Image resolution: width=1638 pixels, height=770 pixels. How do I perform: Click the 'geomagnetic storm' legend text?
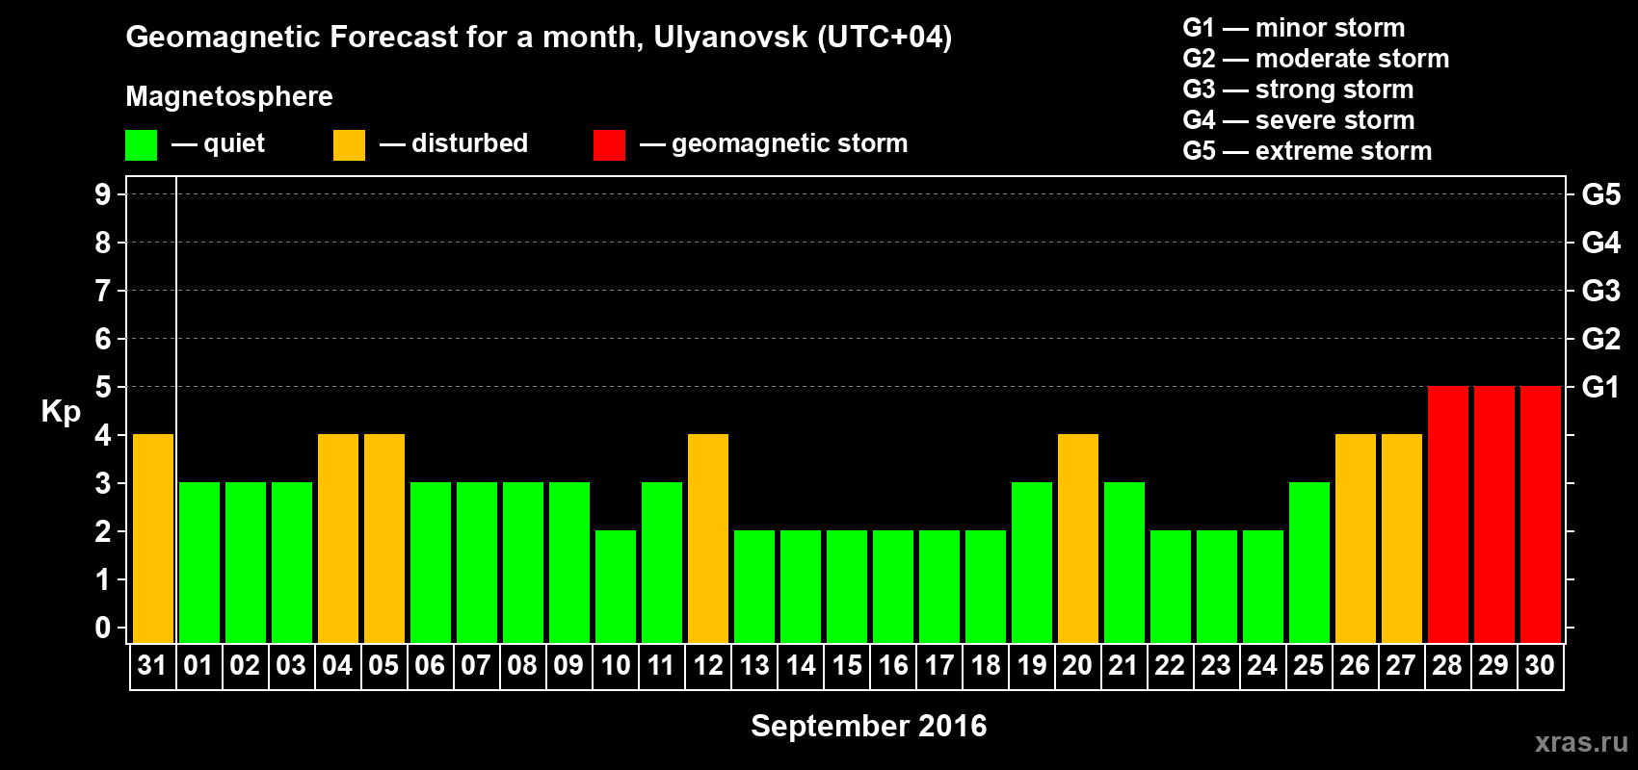[789, 143]
